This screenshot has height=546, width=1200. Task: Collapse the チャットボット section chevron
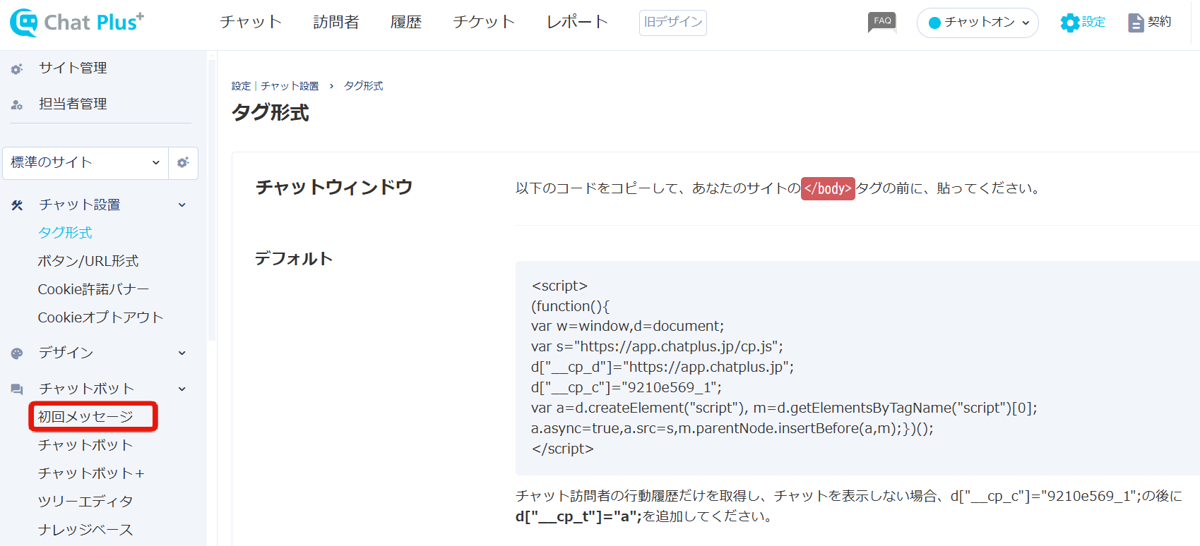tap(182, 389)
